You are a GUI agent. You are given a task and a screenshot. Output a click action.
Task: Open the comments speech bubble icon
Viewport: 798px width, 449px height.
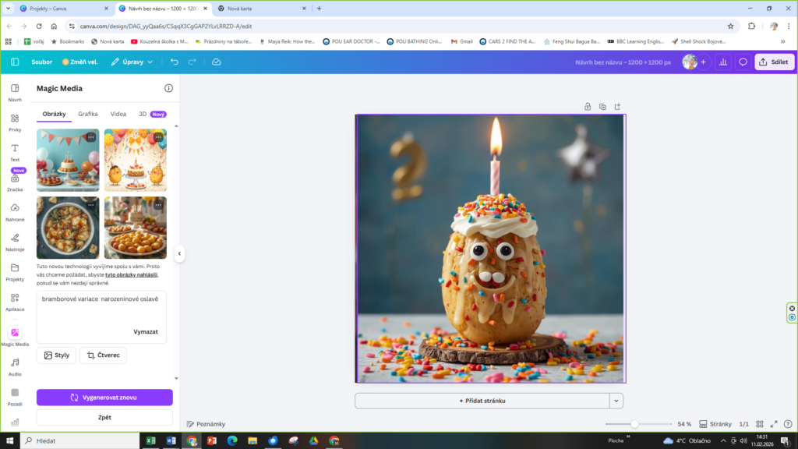click(x=743, y=62)
